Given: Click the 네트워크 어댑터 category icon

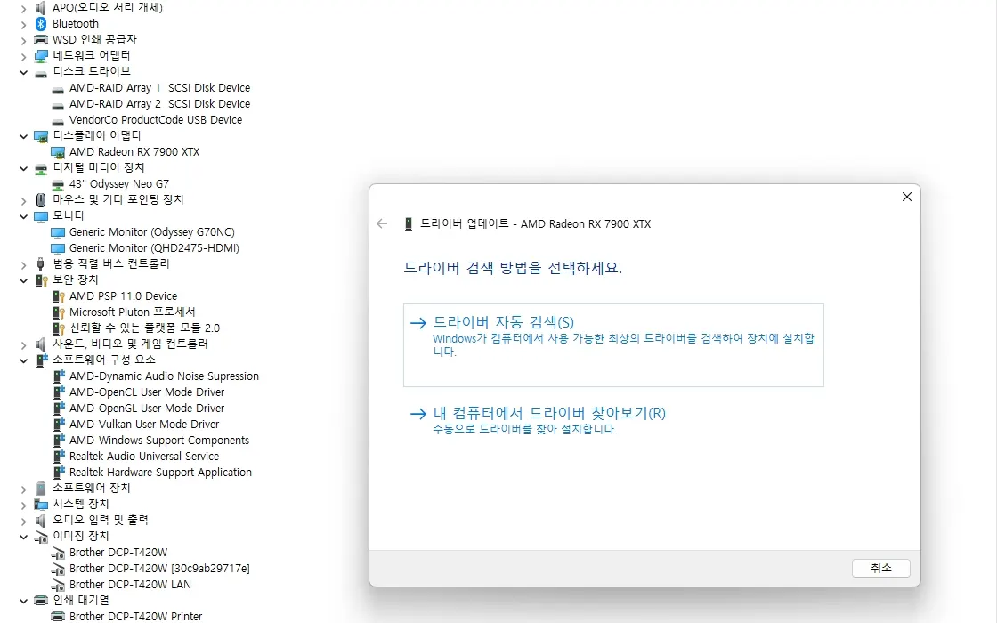Looking at the screenshot, I should click(41, 55).
